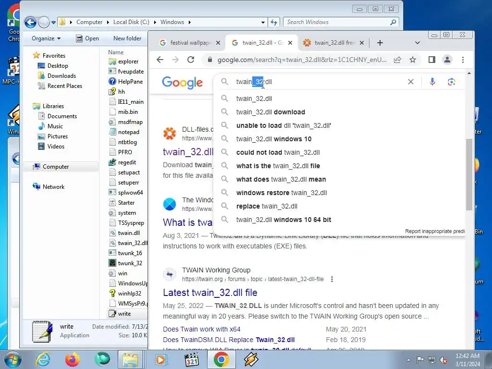Click the Chrome taskbar icon
Screen dimensions: 492x369
221,359
